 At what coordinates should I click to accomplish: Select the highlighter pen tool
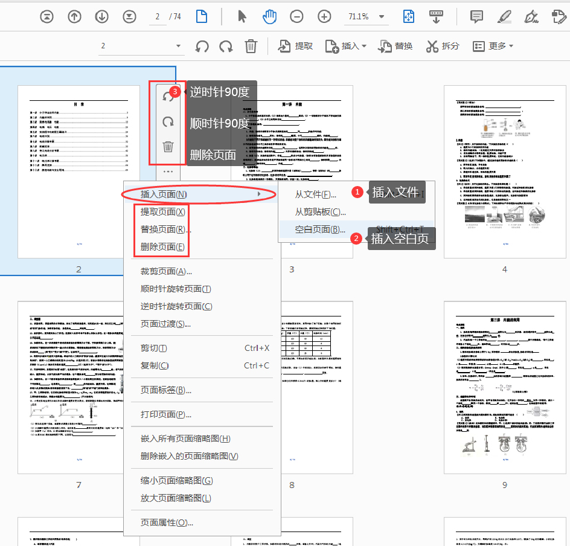tap(504, 17)
